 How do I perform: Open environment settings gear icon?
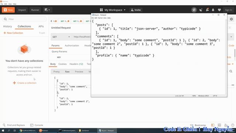click(231, 19)
